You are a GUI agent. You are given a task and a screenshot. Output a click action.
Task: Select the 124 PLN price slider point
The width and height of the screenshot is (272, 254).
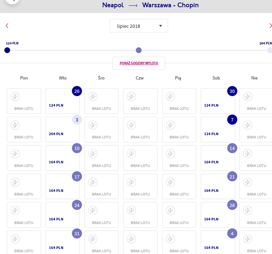click(7, 50)
